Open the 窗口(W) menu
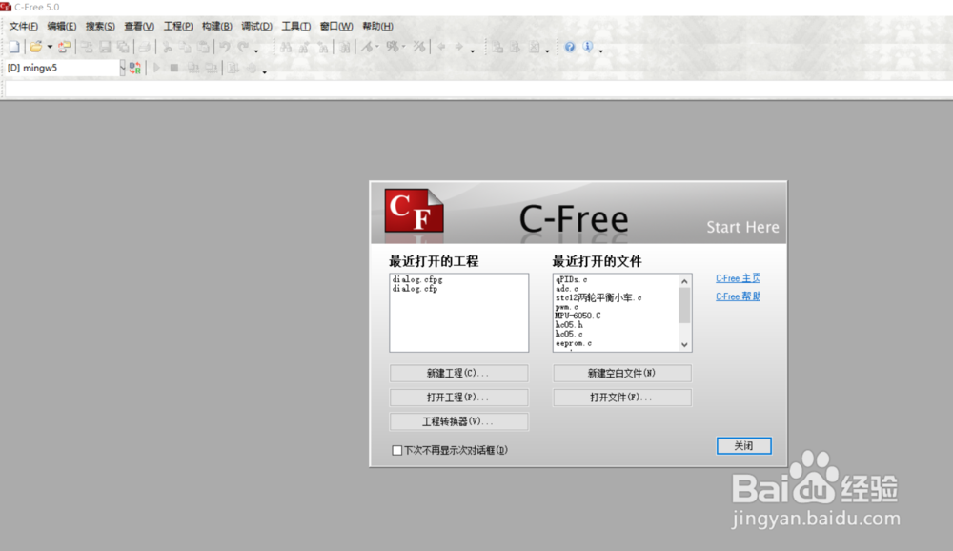This screenshot has height=551, width=953. point(336,26)
